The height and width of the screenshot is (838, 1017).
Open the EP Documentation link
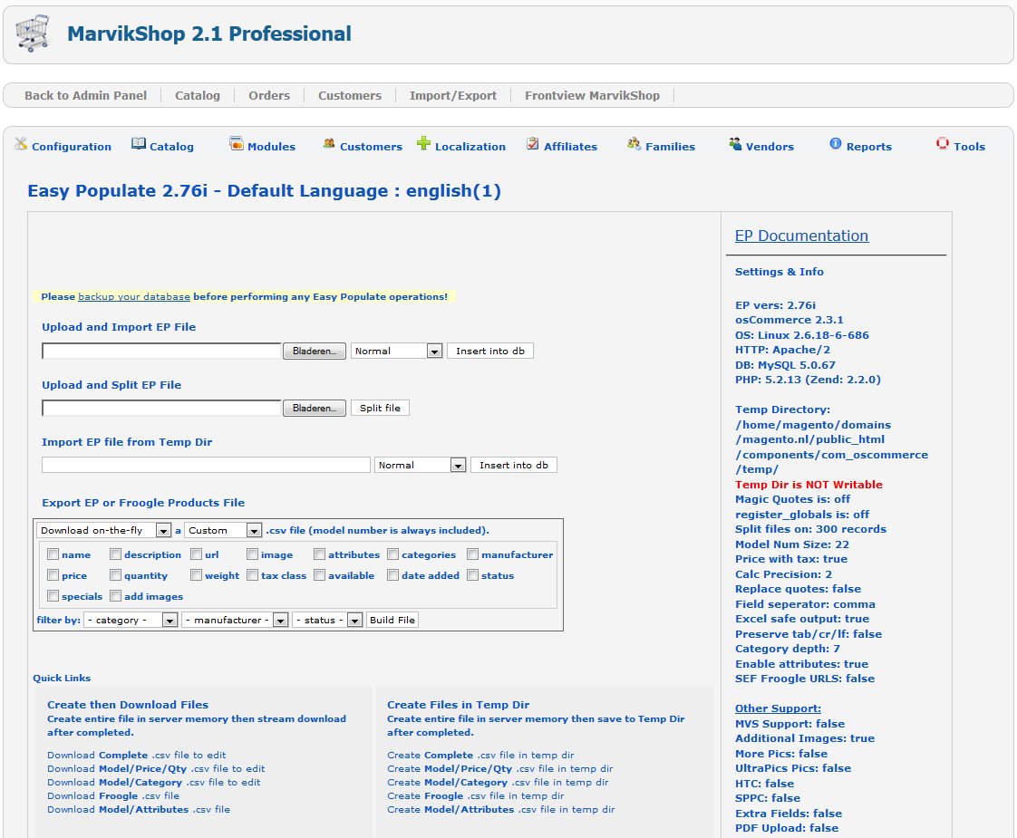click(801, 236)
